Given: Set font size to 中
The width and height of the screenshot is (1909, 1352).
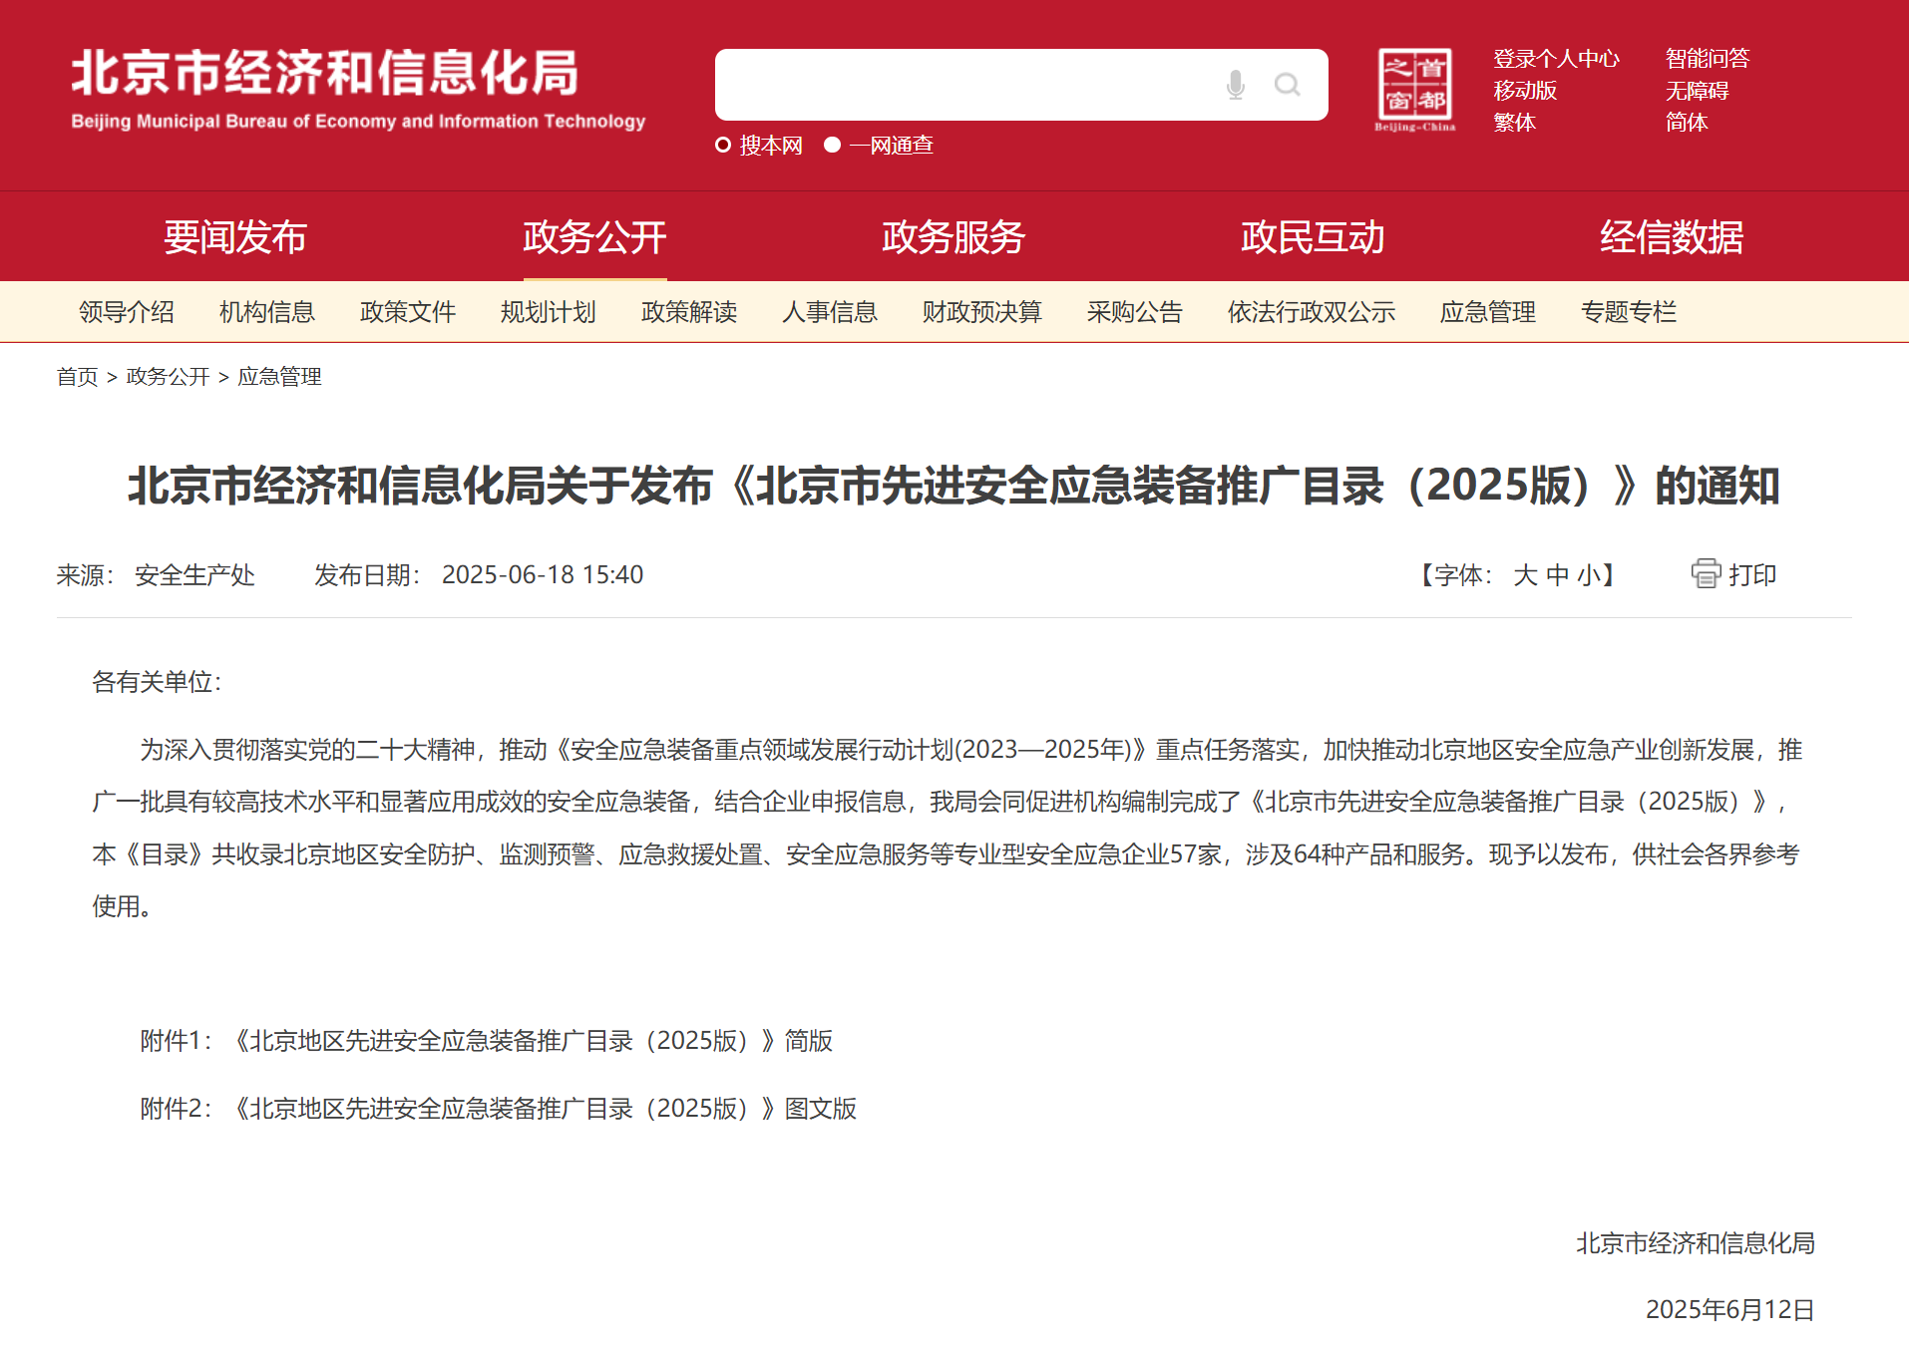Looking at the screenshot, I should point(1557,575).
